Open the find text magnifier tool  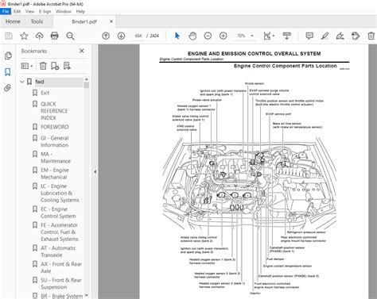pyautogui.click(x=70, y=36)
